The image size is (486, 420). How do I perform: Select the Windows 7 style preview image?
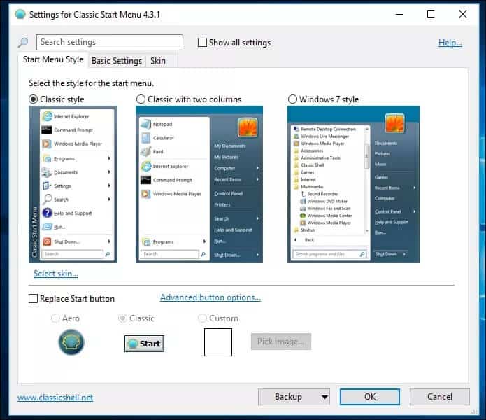tap(353, 184)
